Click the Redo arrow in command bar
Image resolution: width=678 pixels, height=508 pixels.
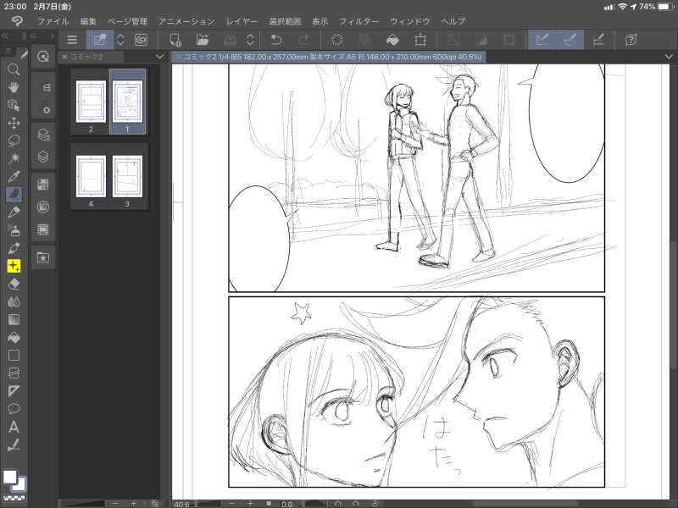pos(304,40)
